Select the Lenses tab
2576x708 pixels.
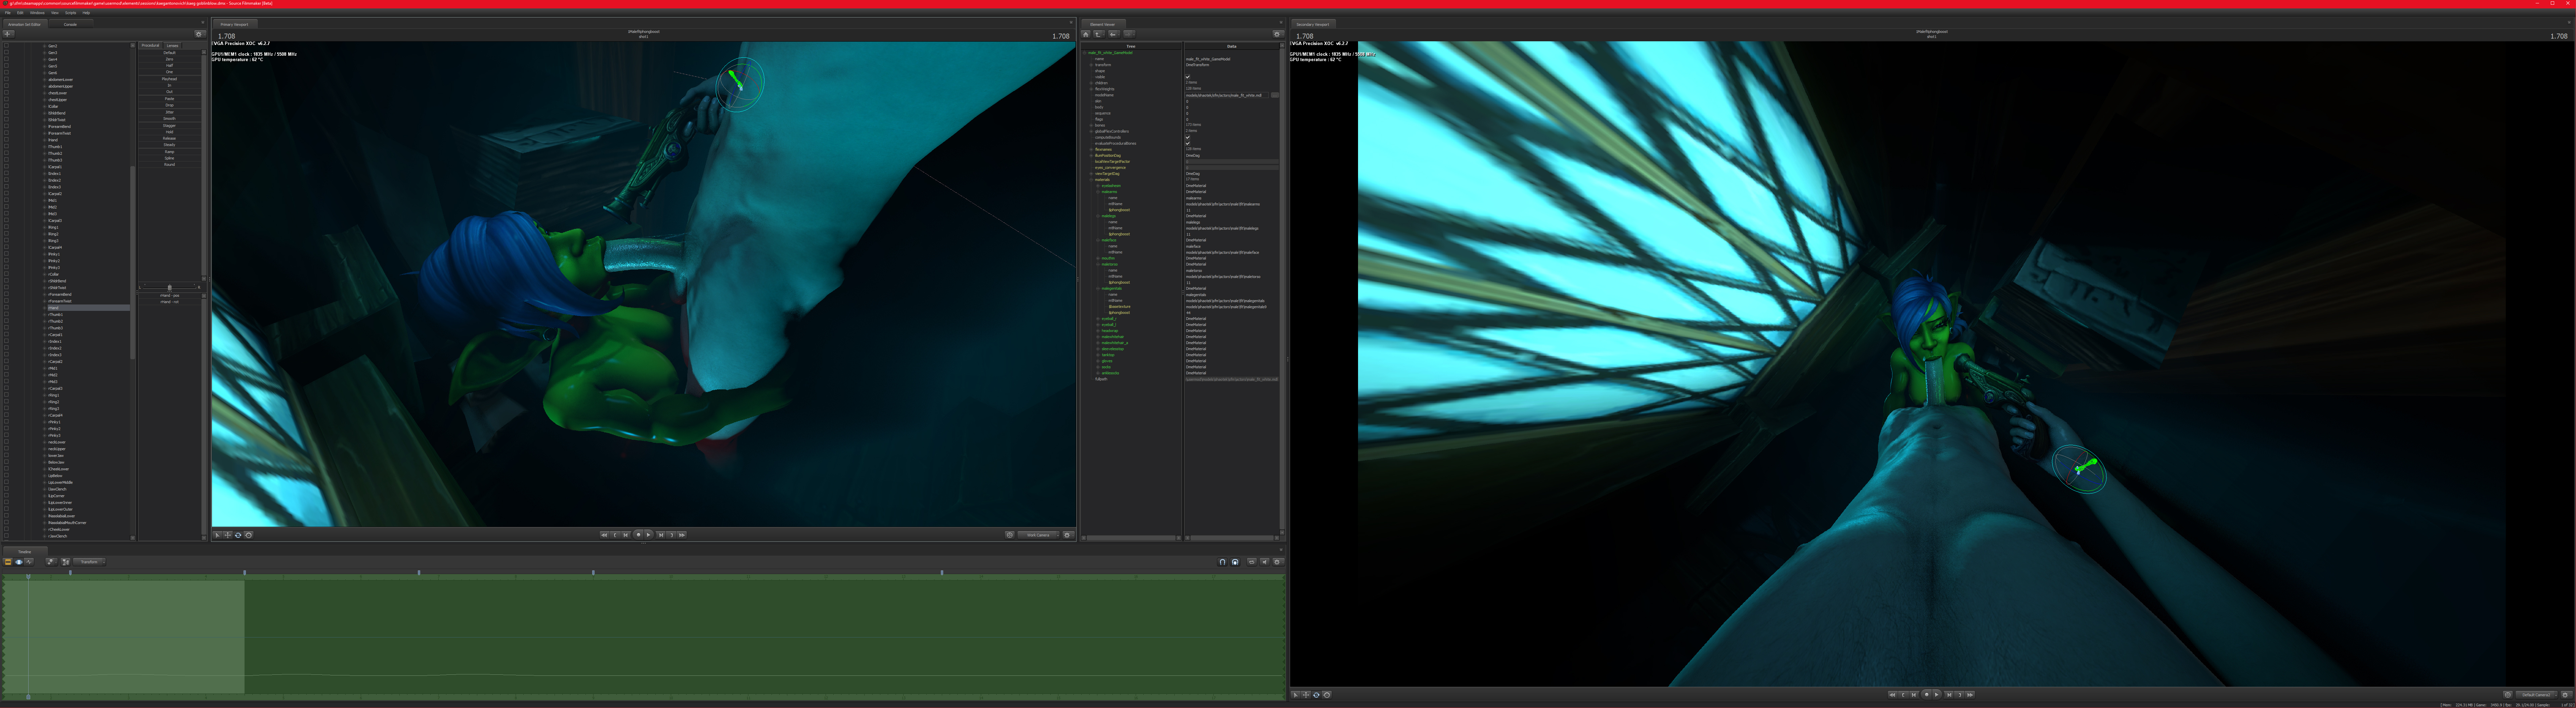pos(173,45)
